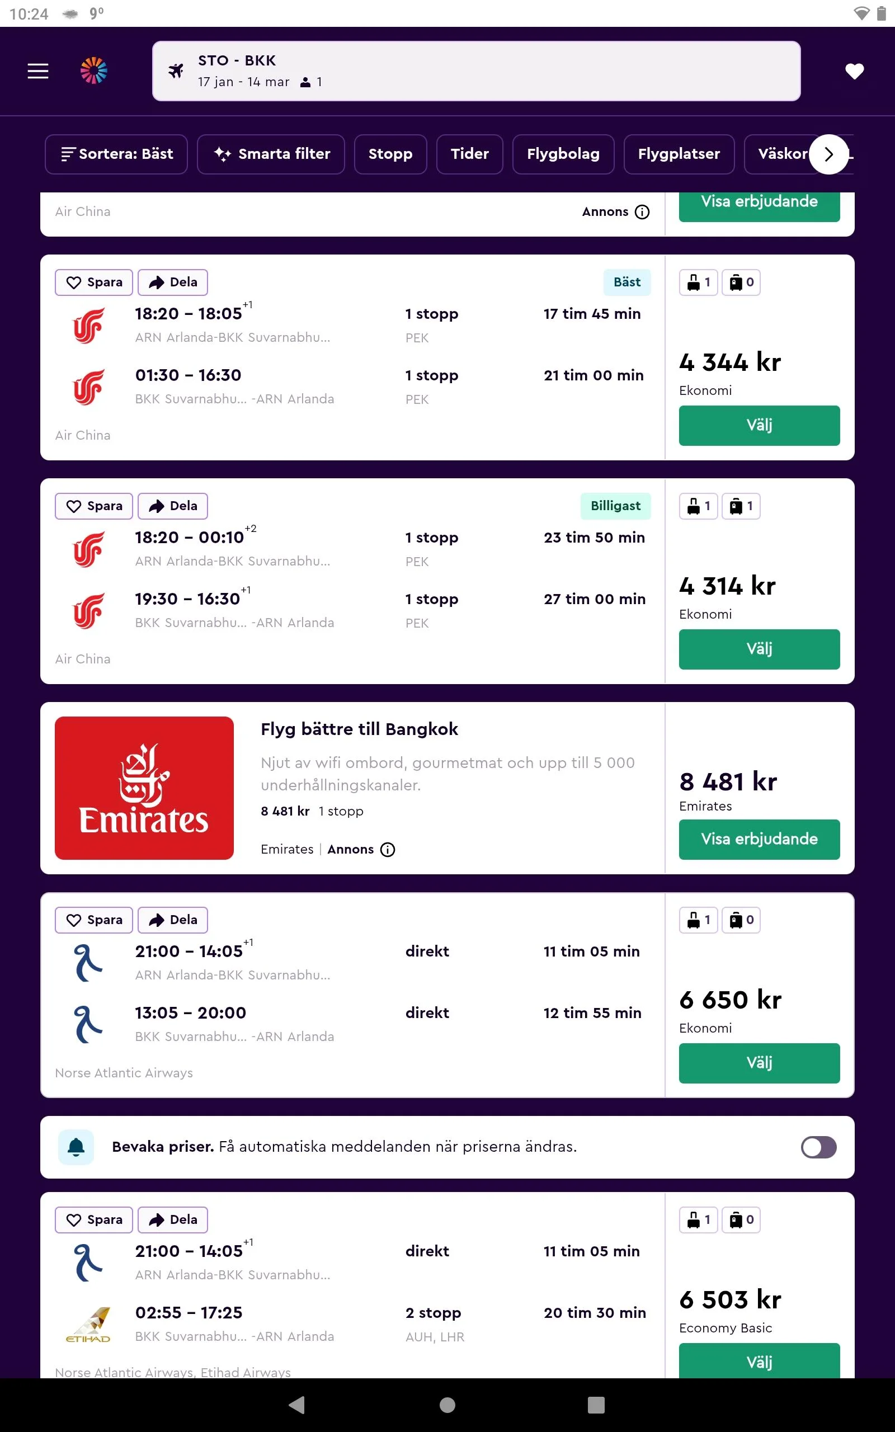
Task: Open the Flygbolag filter
Action: click(563, 154)
